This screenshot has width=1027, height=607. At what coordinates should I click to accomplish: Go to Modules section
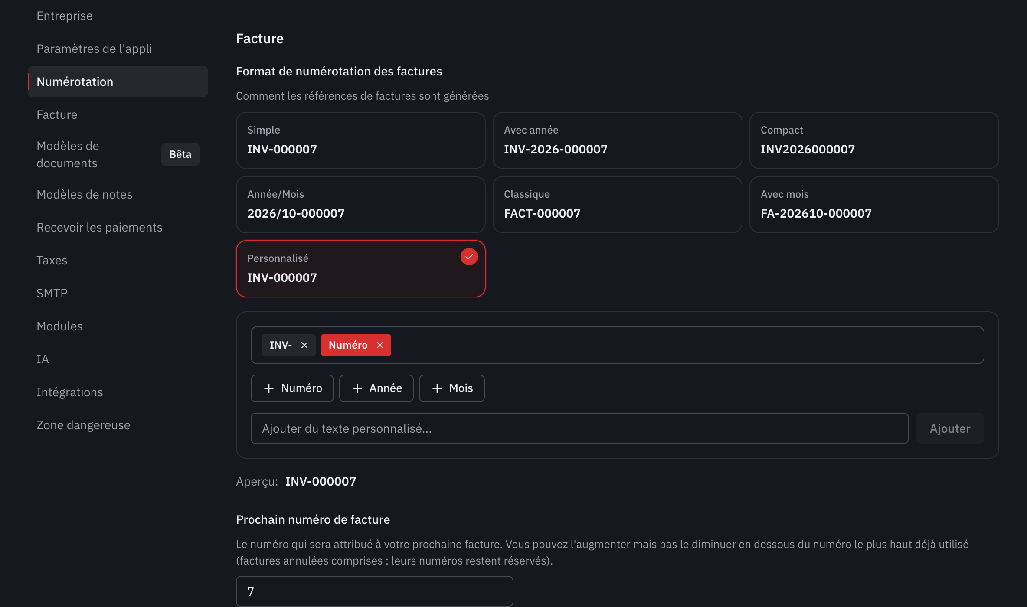click(x=118, y=326)
